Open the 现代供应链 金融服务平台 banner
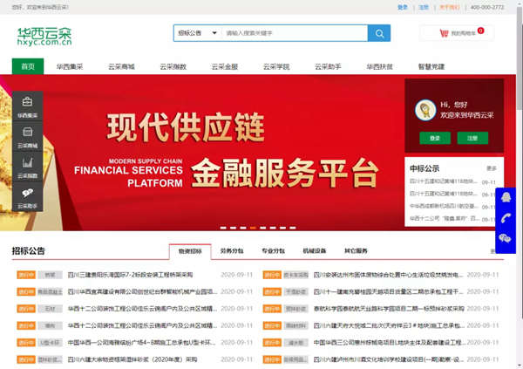The width and height of the screenshot is (523, 369). pyautogui.click(x=227, y=152)
